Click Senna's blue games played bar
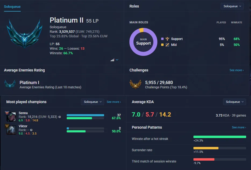 (85, 115)
